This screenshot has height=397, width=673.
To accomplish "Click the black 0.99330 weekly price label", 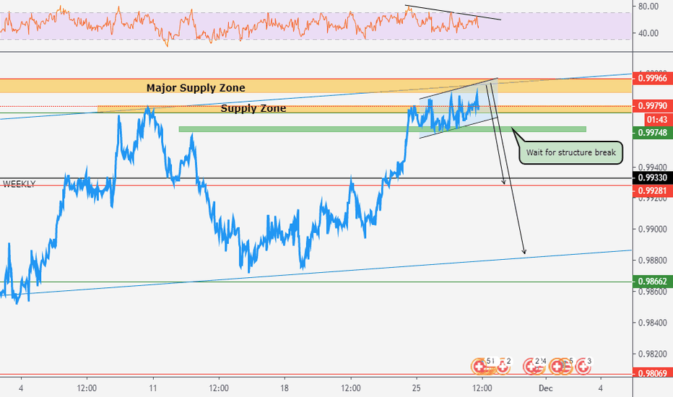I will click(652, 178).
